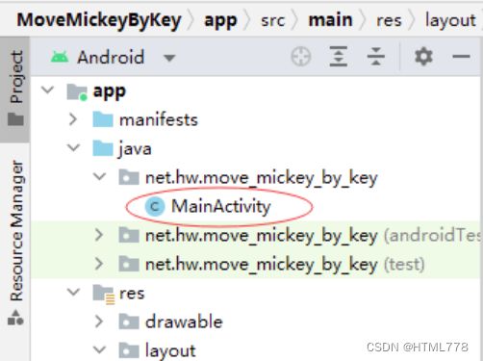The width and height of the screenshot is (483, 361).
Task: Click the drawable folder icon
Action: (129, 322)
